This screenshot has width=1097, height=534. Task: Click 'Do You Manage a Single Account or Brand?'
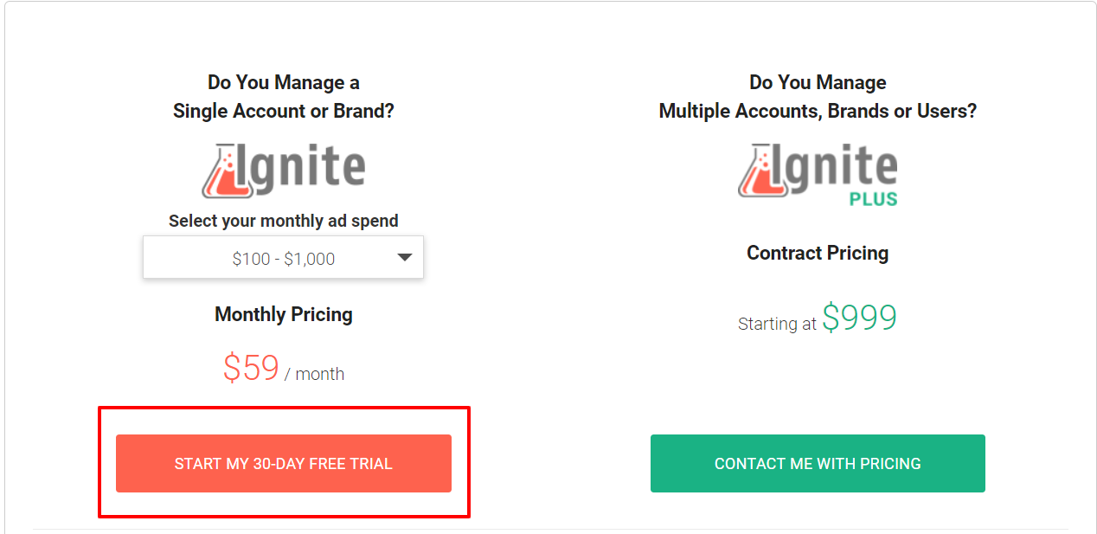283,95
